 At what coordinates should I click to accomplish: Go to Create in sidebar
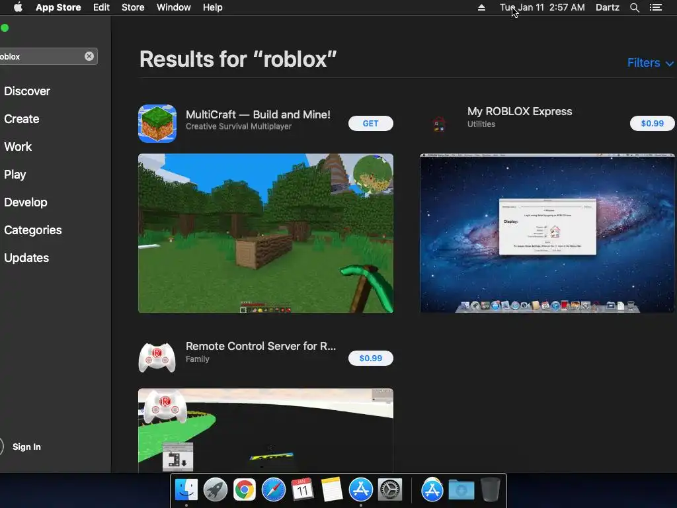point(22,119)
